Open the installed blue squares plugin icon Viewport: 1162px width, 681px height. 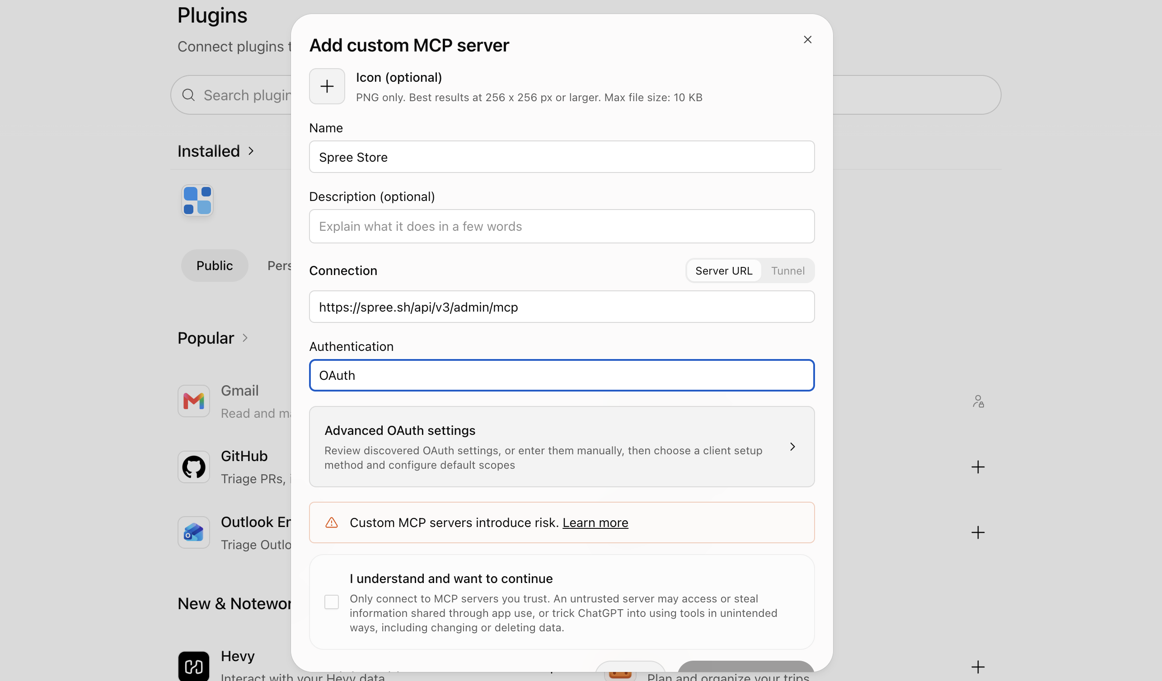coord(197,201)
